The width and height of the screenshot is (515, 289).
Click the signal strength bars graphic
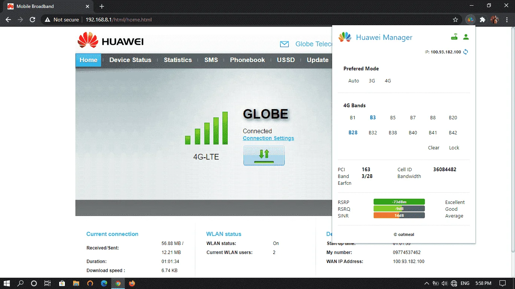coord(206,128)
